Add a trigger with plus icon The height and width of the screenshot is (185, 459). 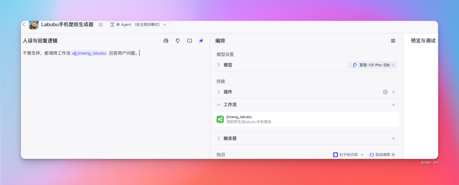[393, 139]
